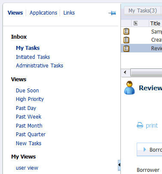Click the task icon beside the Revie row
The width and height of the screenshot is (162, 174).
tap(126, 49)
